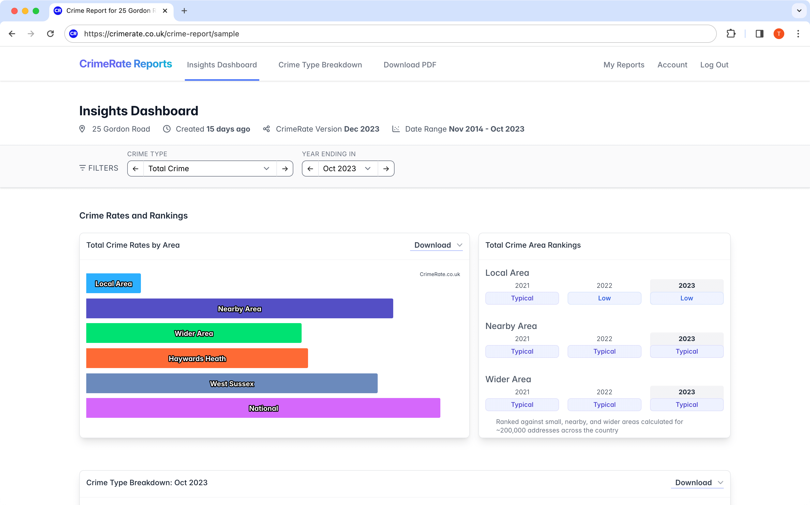Open the Crime Type Breakdown tab

coord(320,65)
